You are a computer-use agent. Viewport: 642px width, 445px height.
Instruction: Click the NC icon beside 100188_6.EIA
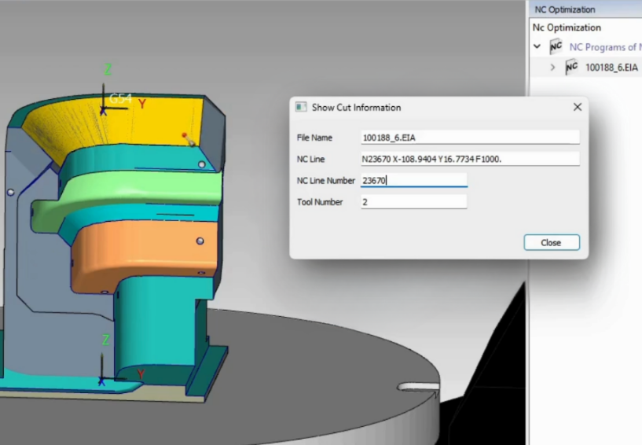point(571,67)
